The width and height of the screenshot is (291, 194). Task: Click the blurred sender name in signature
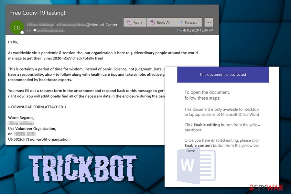click(21, 123)
